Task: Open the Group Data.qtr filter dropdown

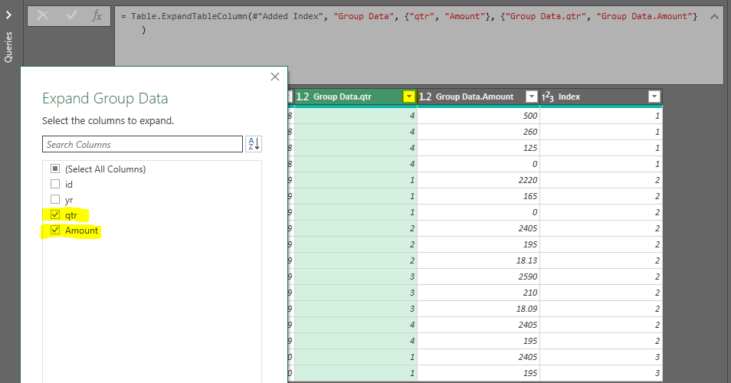Action: tap(409, 97)
